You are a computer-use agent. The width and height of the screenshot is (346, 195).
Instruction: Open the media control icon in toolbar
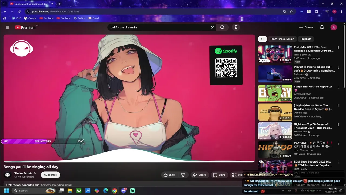pos(327,12)
